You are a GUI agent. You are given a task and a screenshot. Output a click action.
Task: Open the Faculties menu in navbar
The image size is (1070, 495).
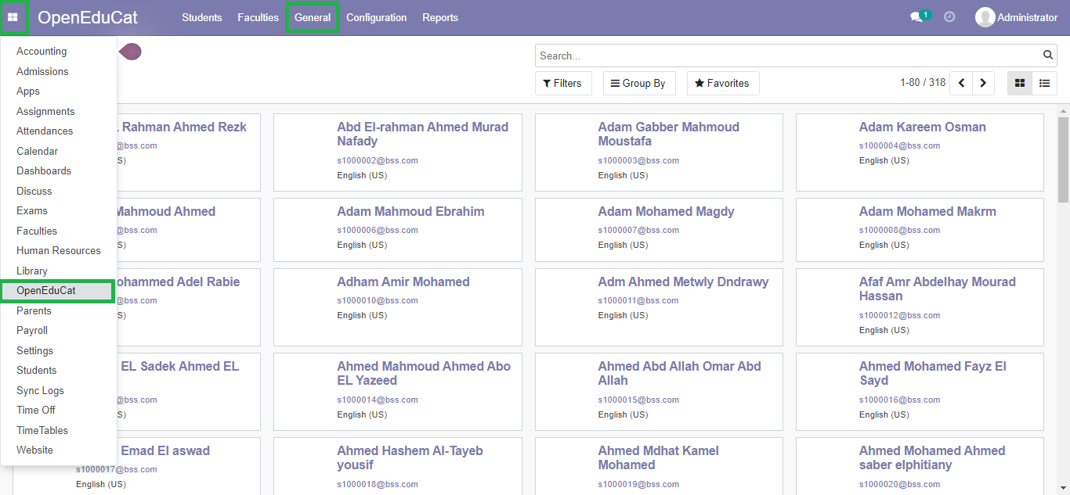258,17
